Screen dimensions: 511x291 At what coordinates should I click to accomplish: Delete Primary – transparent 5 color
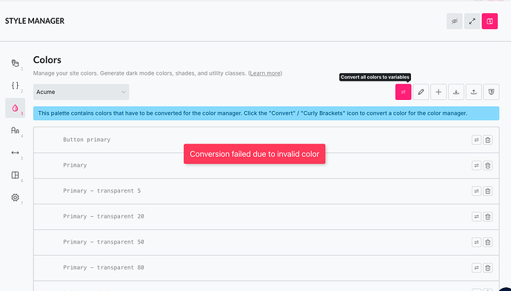[x=487, y=191]
